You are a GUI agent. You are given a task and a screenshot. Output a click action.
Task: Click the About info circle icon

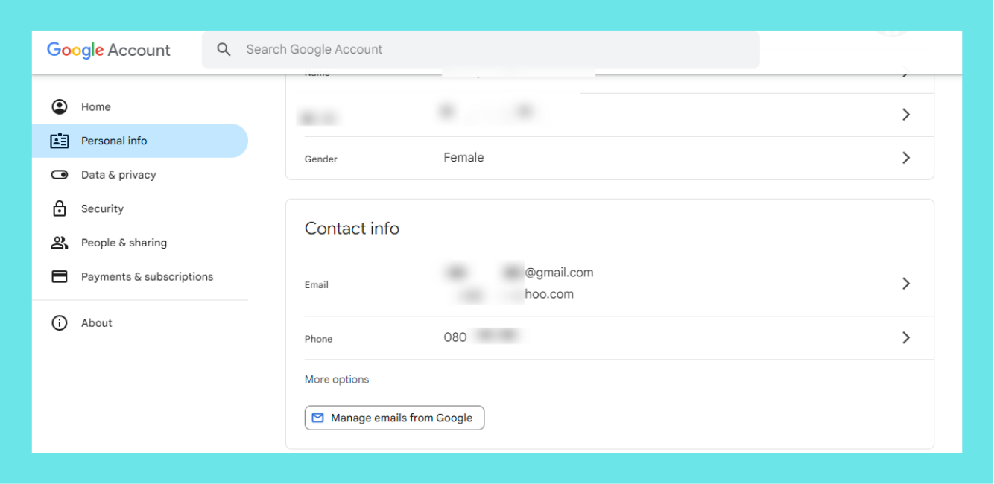click(60, 323)
